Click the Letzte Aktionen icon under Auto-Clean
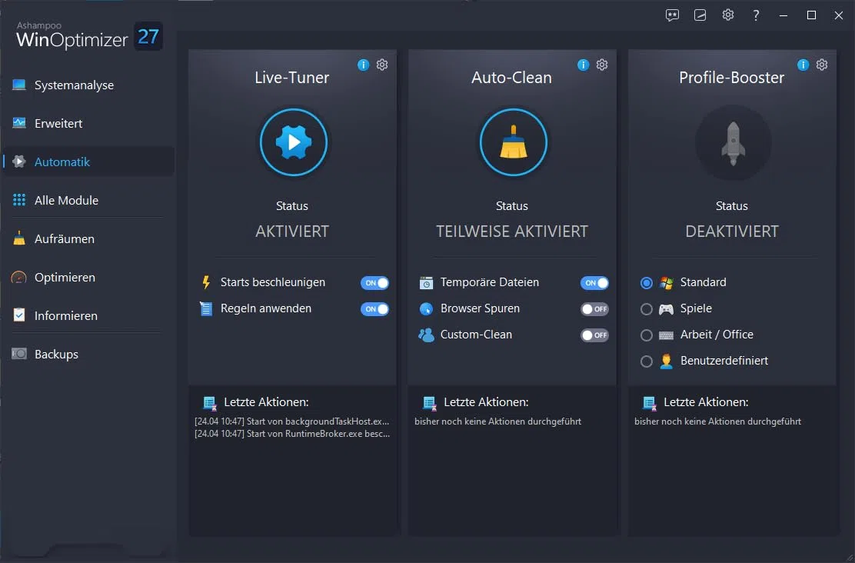Image resolution: width=855 pixels, height=563 pixels. point(429,402)
